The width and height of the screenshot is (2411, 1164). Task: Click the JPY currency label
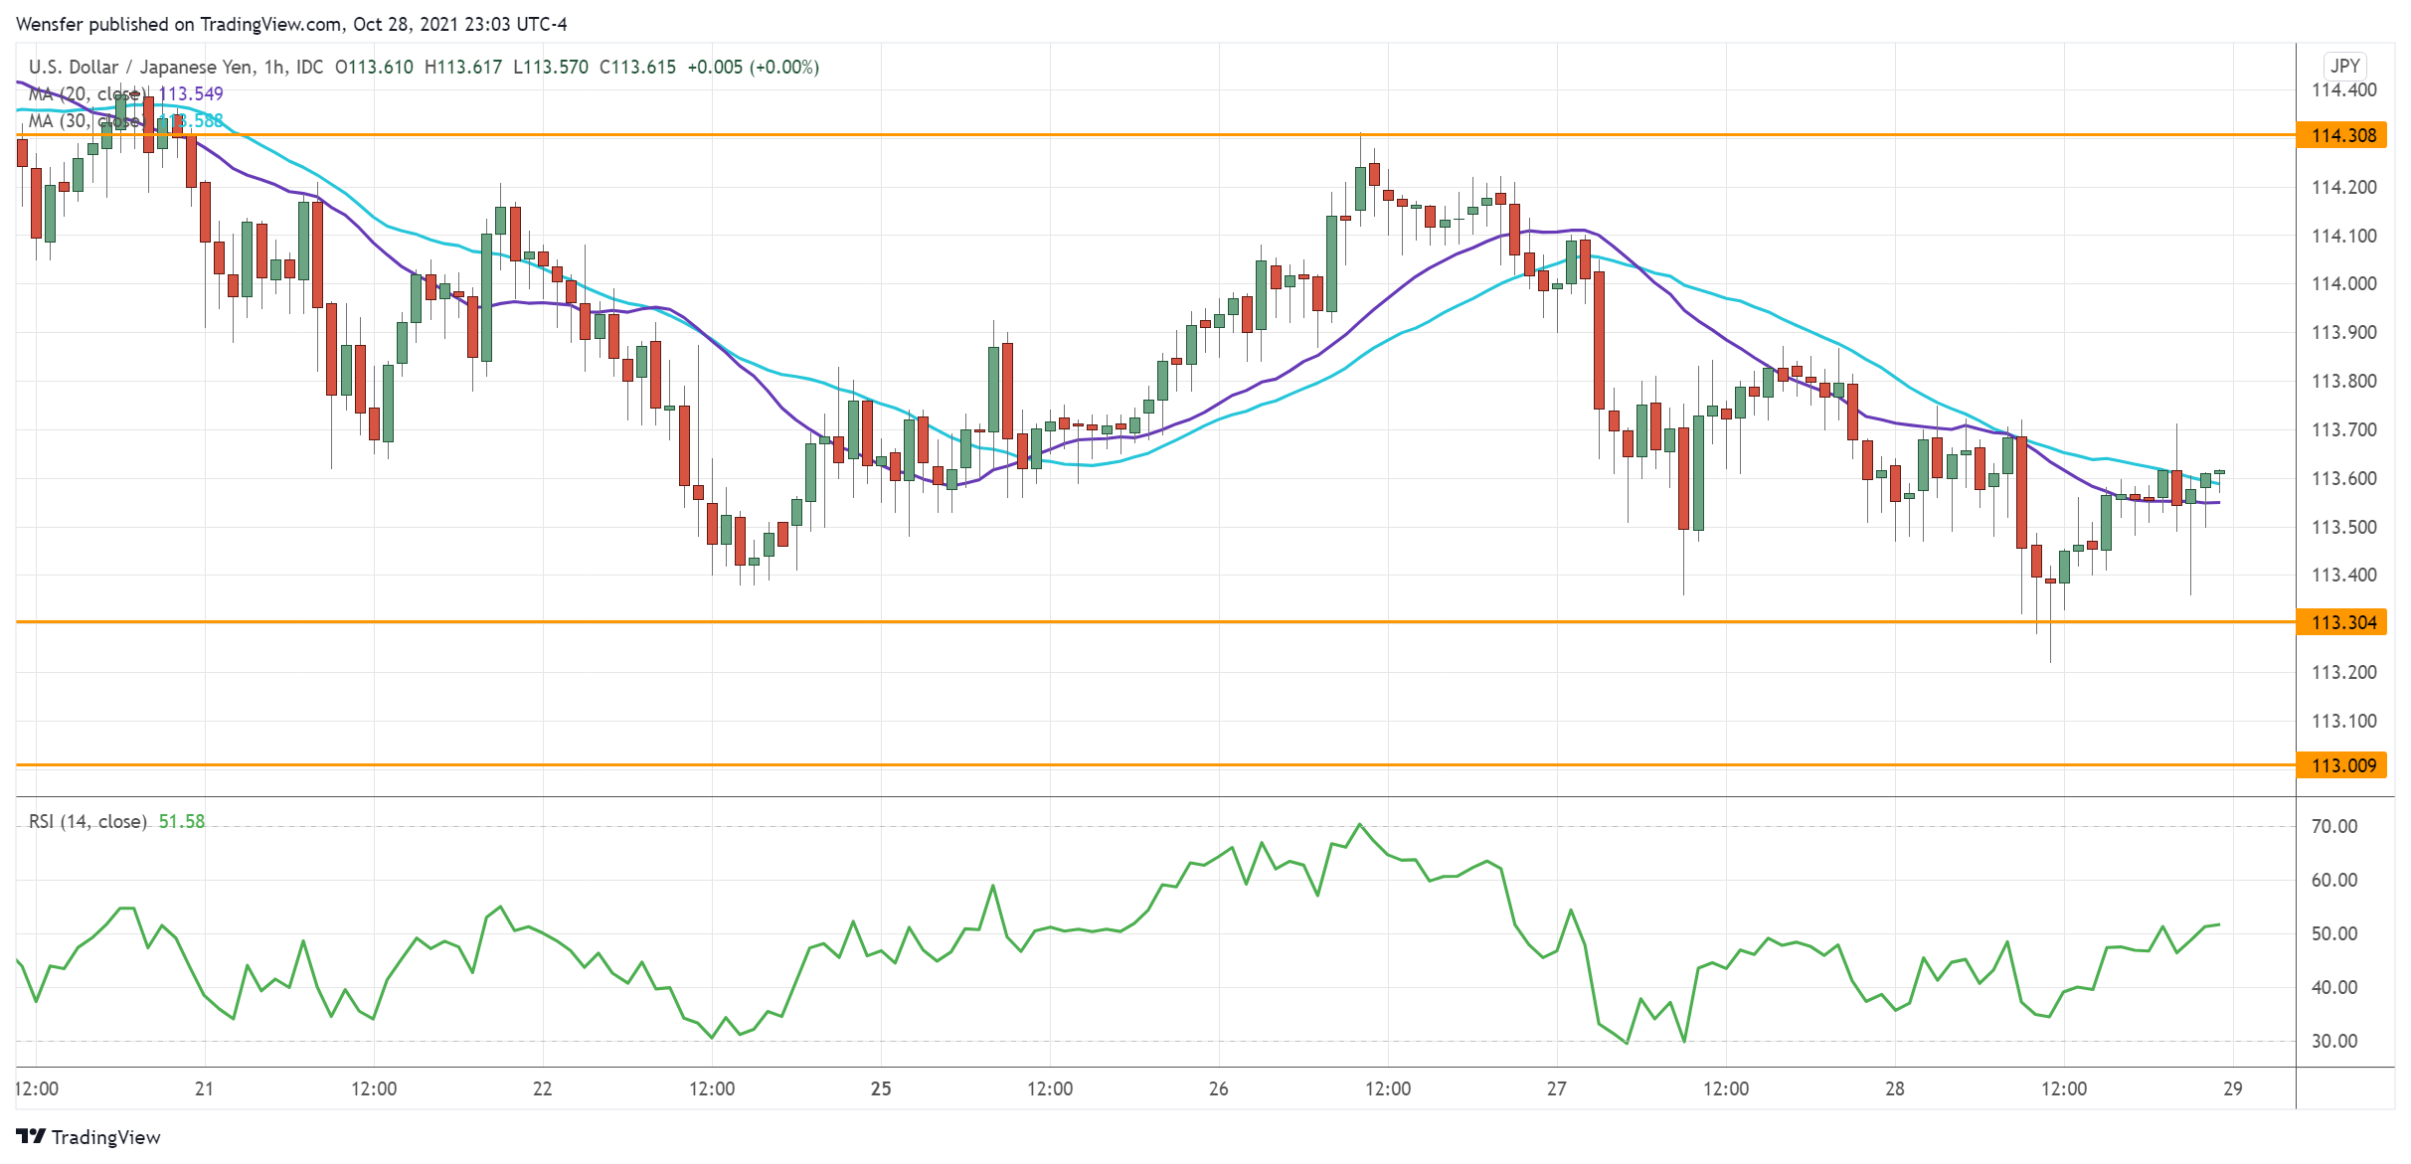2344,66
